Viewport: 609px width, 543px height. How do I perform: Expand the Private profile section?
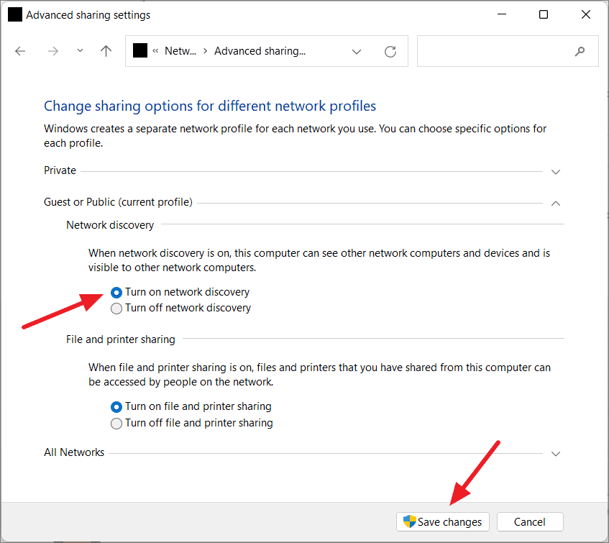555,171
